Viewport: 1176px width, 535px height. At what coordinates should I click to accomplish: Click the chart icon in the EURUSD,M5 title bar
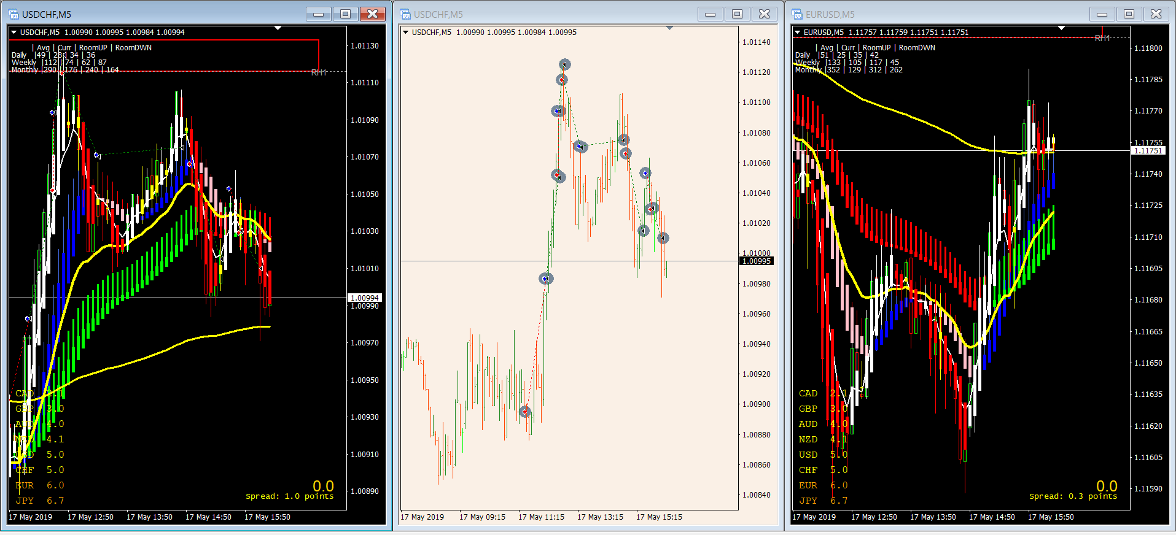pos(797,14)
